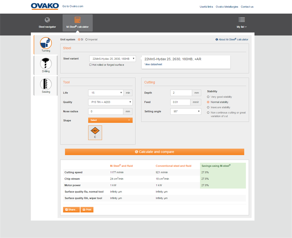292x238 pixels.
Task: Click the cutting Depth input field
Action: tap(181, 93)
